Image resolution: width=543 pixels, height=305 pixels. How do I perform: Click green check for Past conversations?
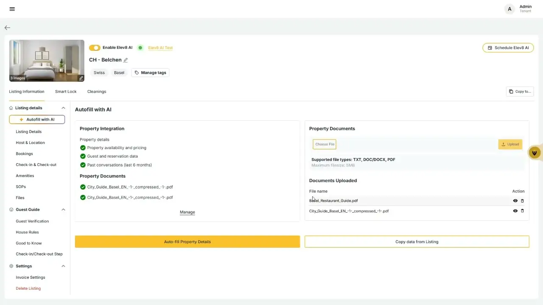83,165
